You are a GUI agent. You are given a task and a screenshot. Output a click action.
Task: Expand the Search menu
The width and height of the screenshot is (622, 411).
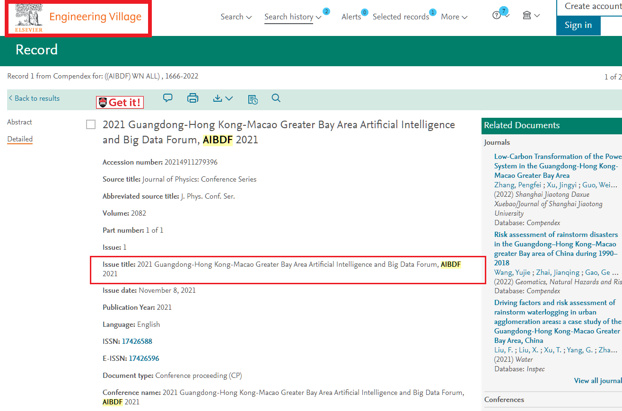point(236,17)
